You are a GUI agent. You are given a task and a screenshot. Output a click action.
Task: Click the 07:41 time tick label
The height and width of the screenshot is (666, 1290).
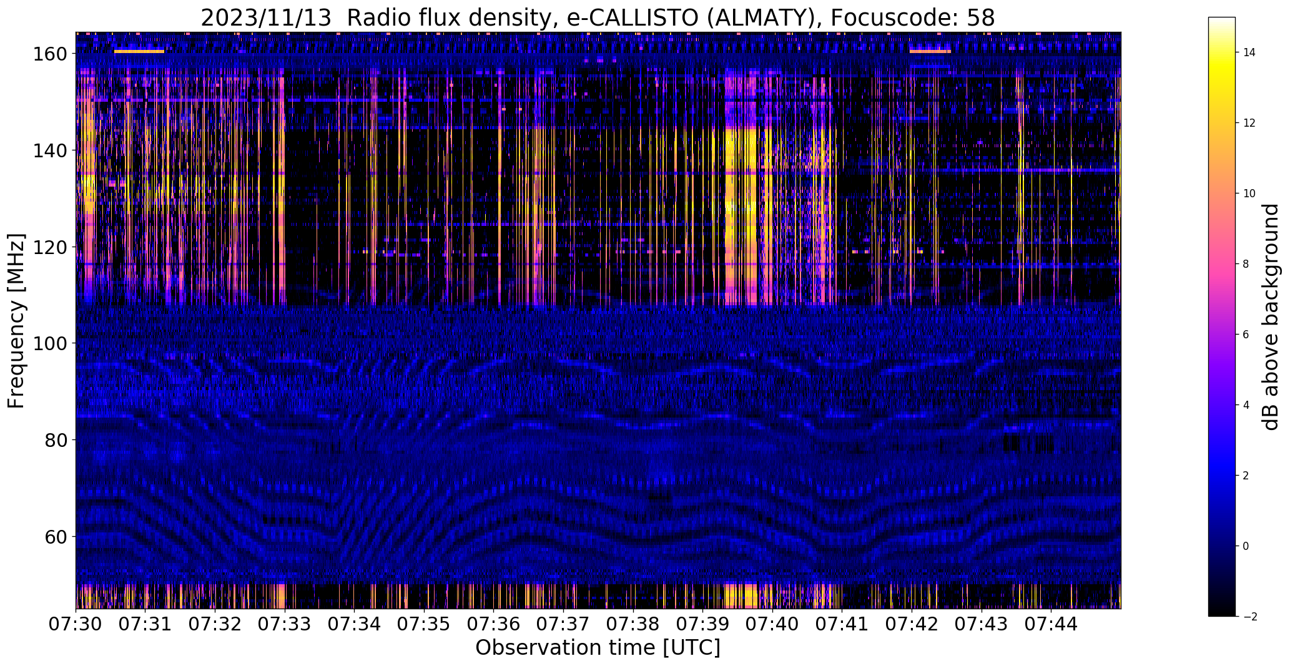pyautogui.click(x=842, y=623)
